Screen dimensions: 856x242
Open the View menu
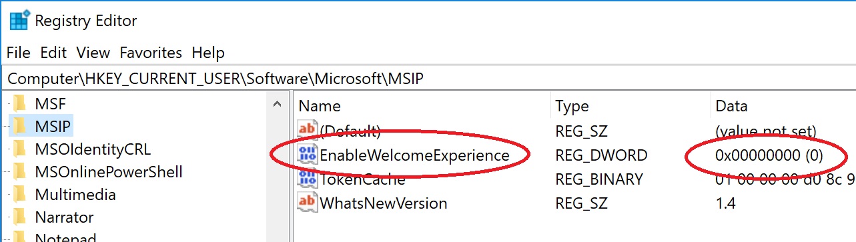click(x=93, y=53)
